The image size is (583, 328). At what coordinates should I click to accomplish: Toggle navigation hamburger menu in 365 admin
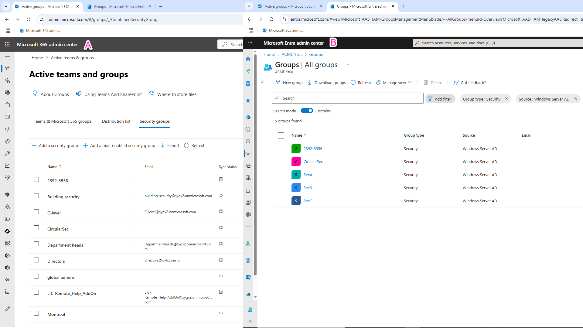pos(7,58)
